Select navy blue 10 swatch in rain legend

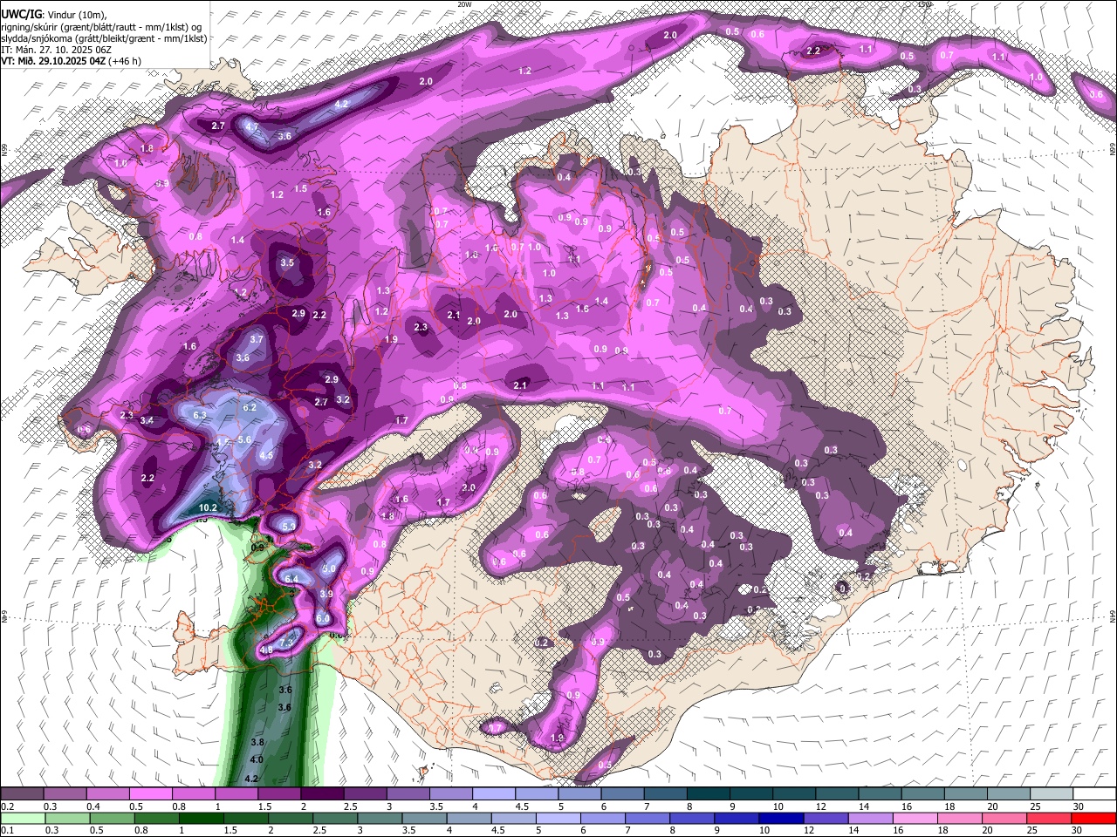coord(782,818)
